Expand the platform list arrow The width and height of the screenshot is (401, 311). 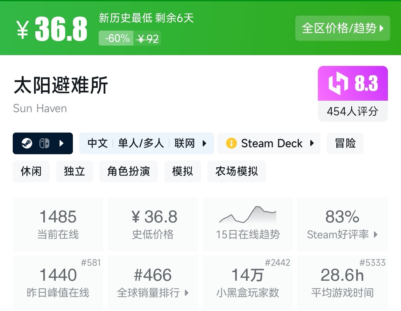pos(61,143)
